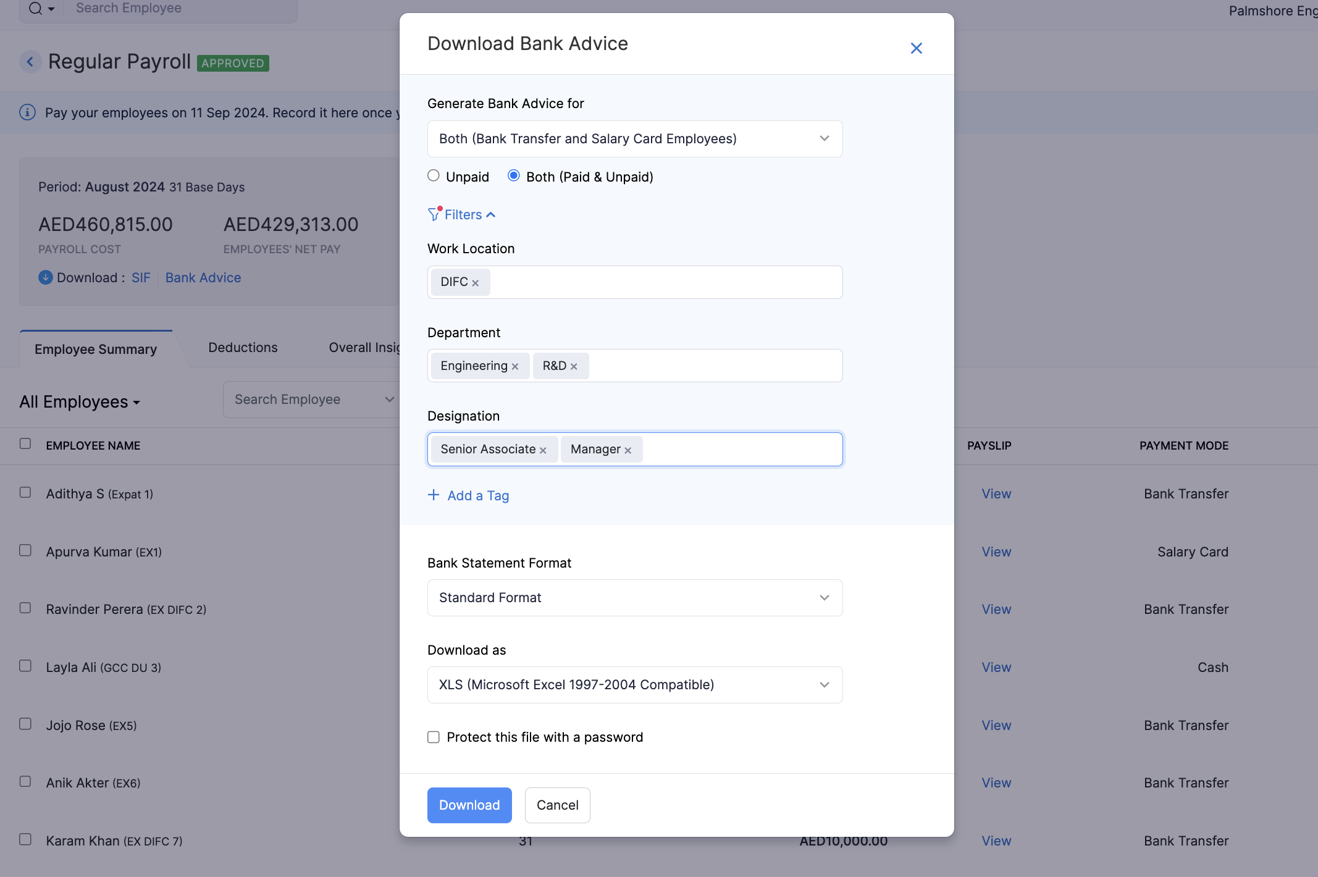Open the Bank Statement Format dropdown
Viewport: 1318px width, 877px height.
(635, 598)
